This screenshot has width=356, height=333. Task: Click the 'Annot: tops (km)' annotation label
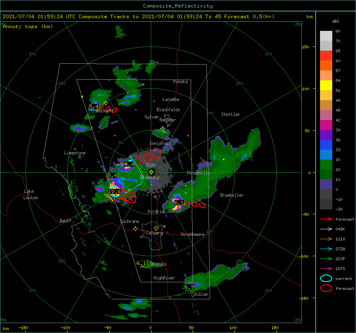[x=28, y=27]
